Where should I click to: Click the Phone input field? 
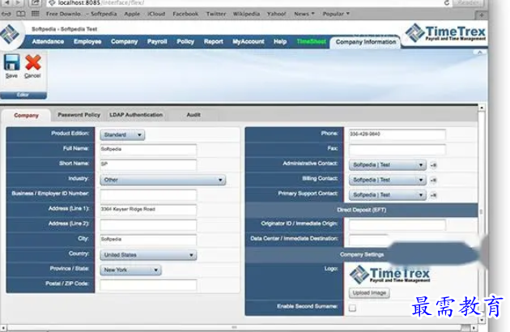(397, 134)
